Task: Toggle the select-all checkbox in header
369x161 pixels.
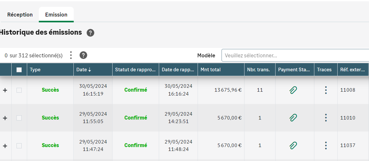Action: click(x=19, y=70)
